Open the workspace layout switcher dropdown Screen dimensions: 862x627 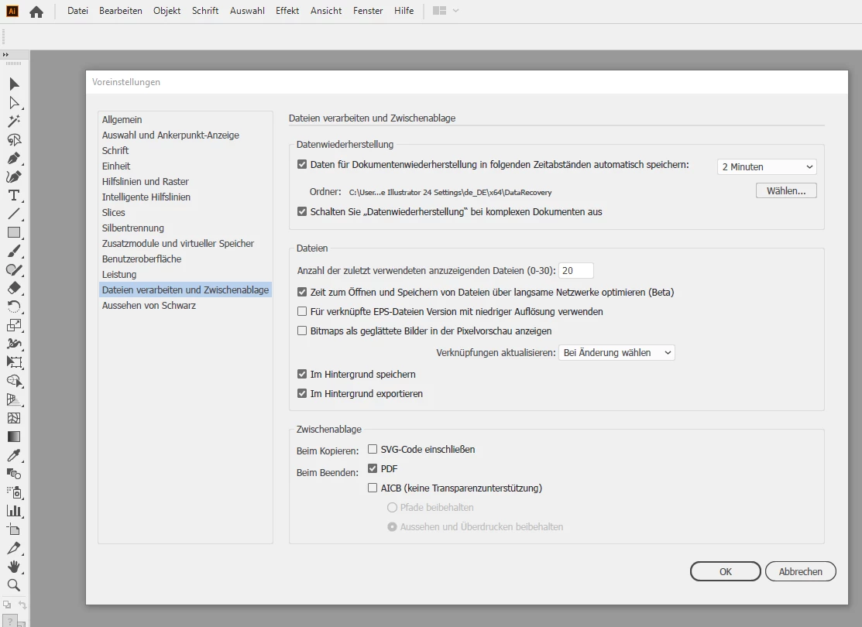(x=446, y=11)
